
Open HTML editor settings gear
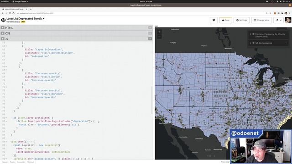[x=2, y=28]
